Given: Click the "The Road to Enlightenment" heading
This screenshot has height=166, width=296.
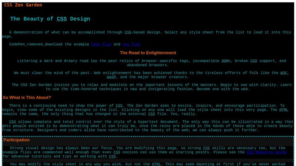Looking at the screenshot, I should [148, 53].
